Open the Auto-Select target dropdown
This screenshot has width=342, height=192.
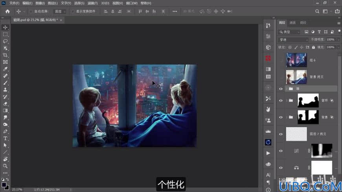pyautogui.click(x=59, y=11)
